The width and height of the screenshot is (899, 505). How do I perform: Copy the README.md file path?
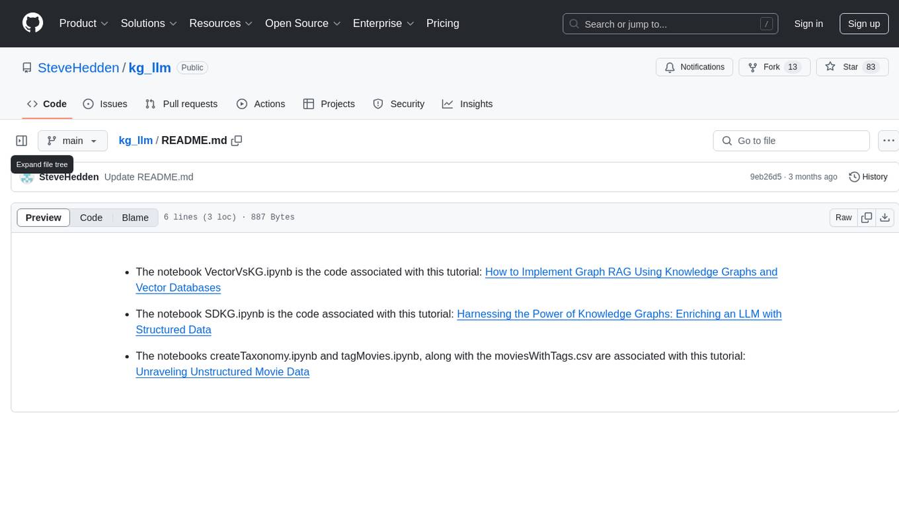coord(237,140)
